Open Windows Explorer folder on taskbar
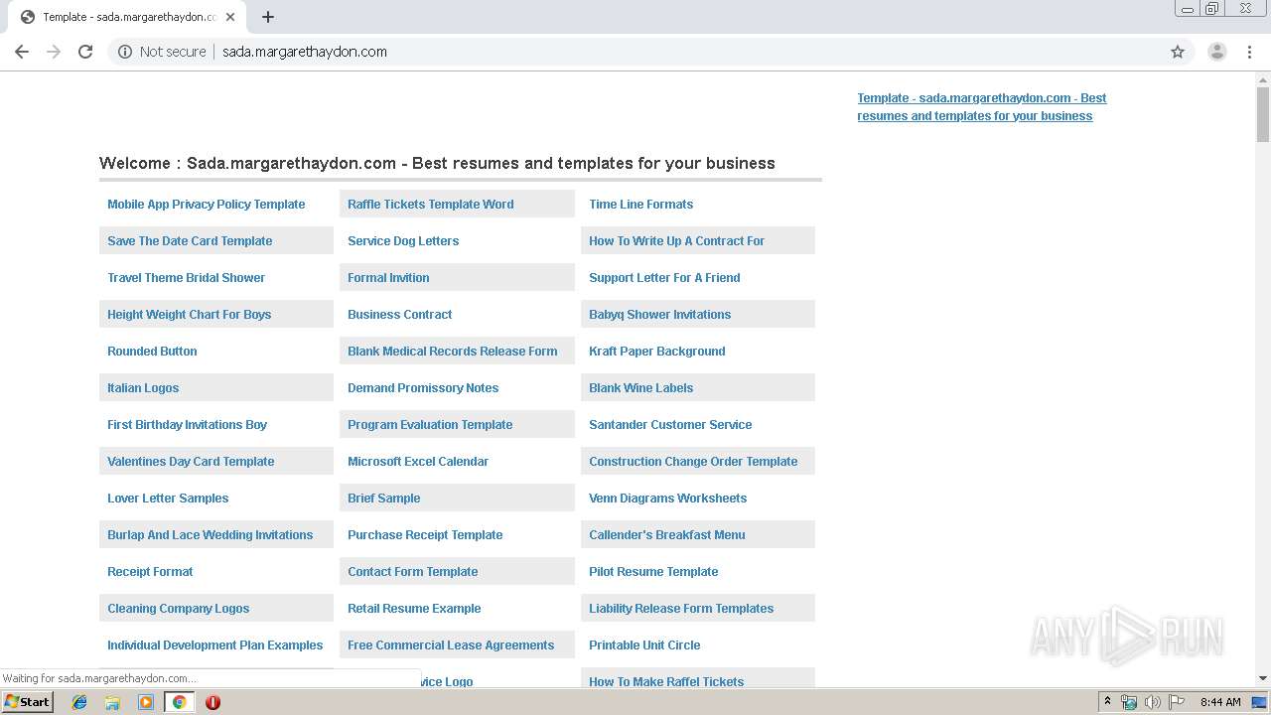 (112, 702)
